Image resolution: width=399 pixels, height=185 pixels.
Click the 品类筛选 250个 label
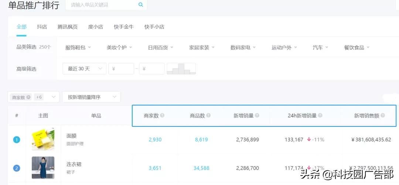pos(34,47)
